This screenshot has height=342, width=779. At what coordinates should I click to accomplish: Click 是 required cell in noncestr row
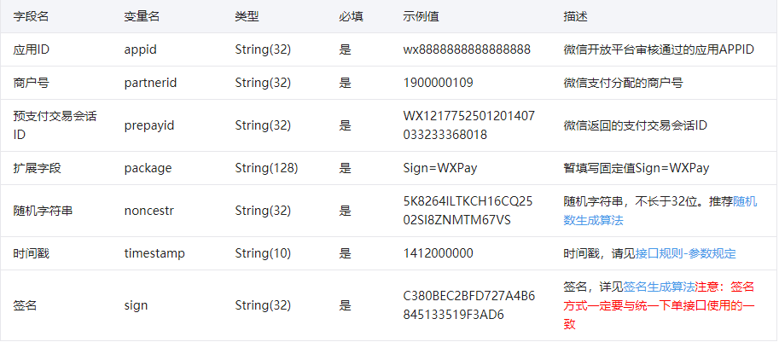click(346, 211)
